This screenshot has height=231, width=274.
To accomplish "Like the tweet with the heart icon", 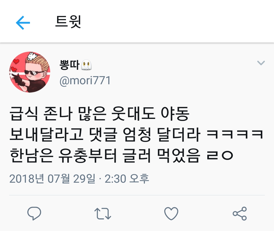I will point(171,213).
